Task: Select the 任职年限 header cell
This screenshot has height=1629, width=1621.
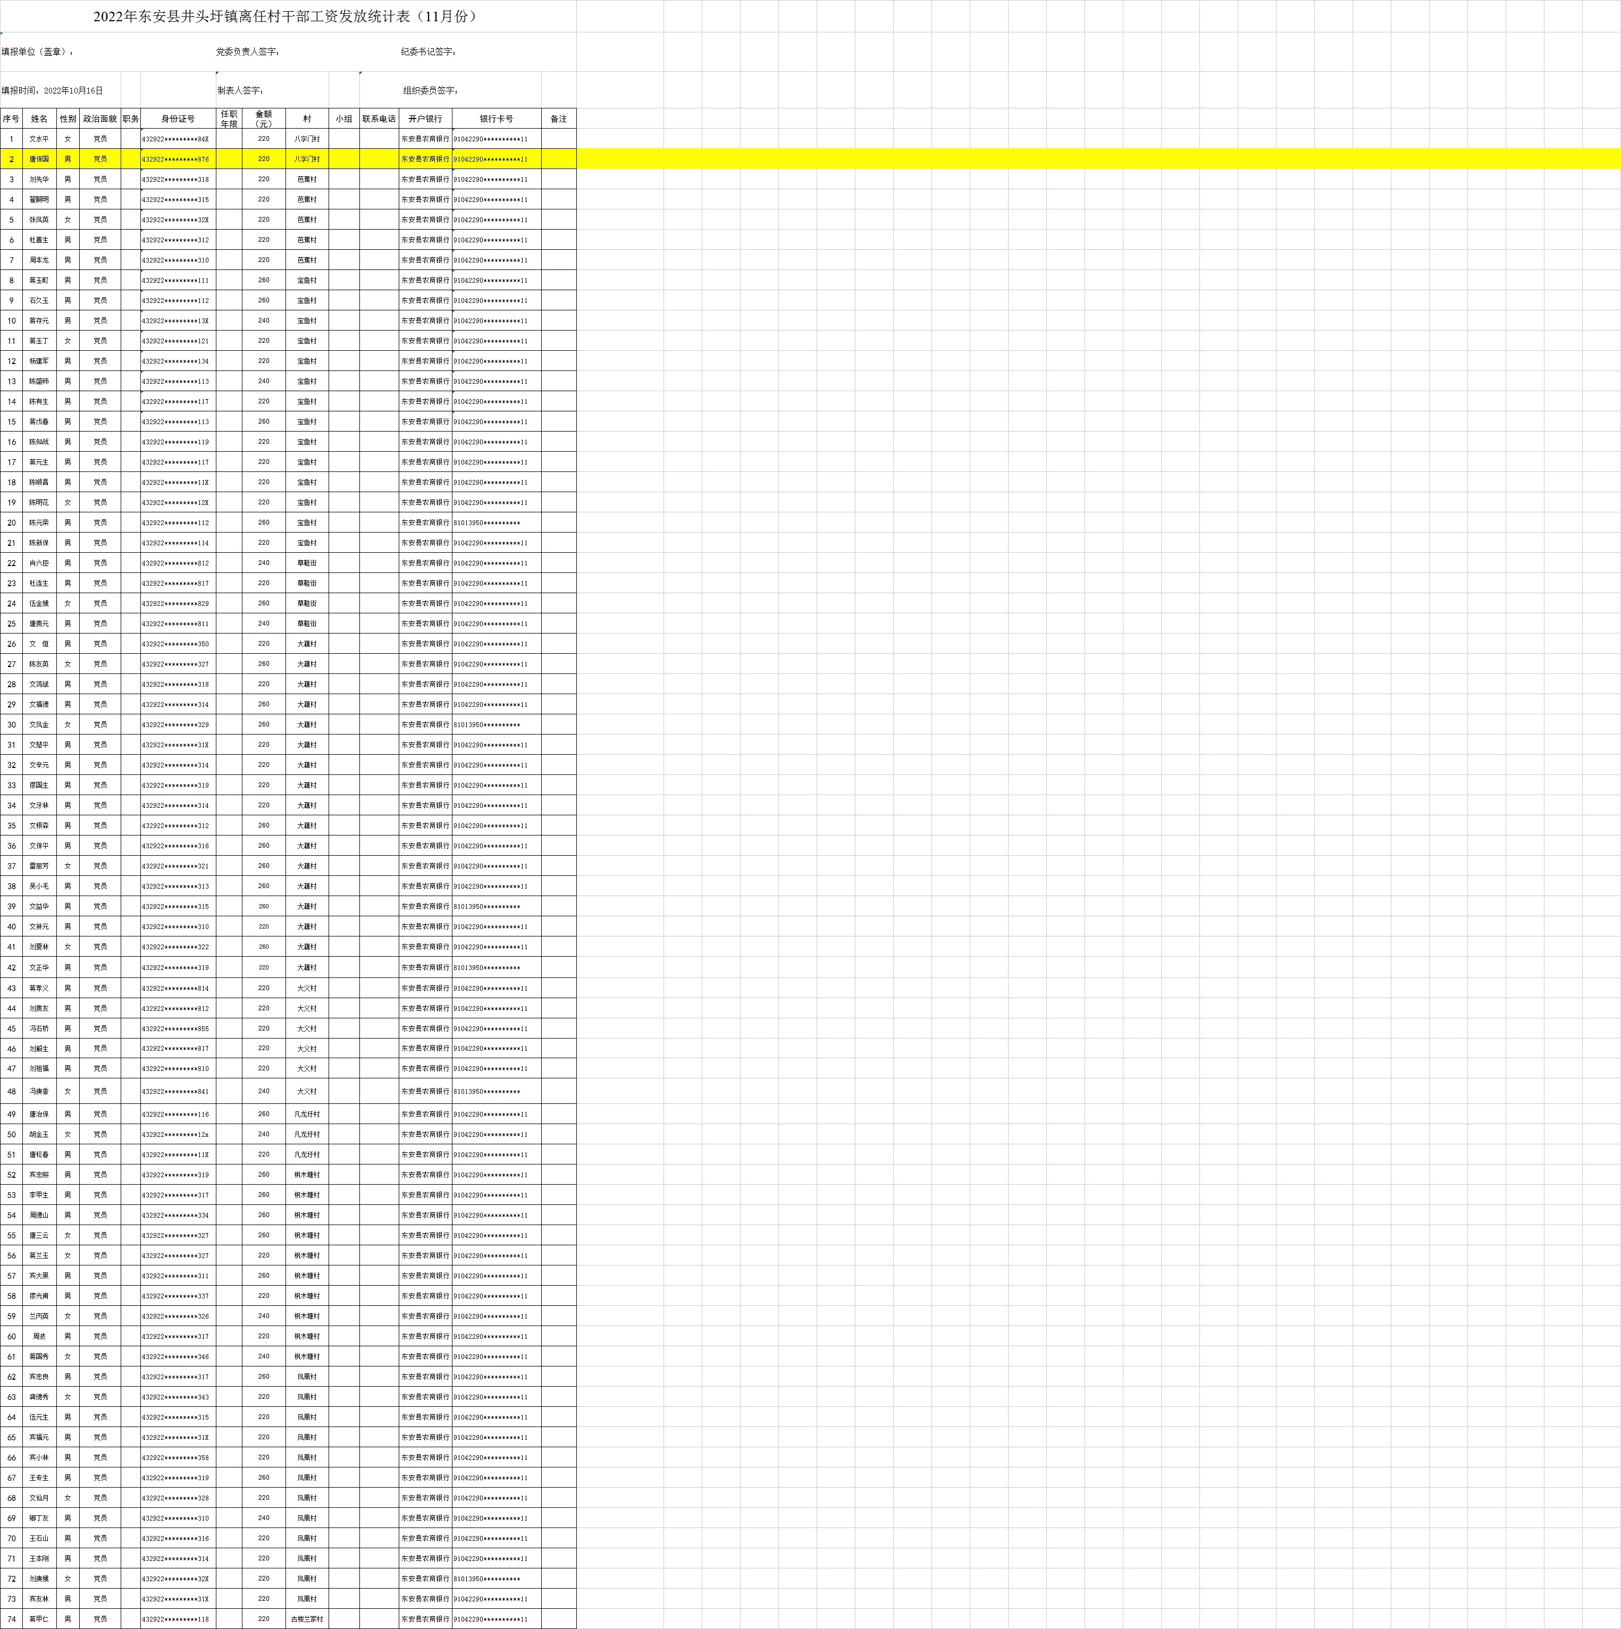Action: (229, 119)
